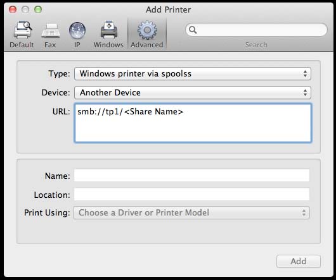This screenshot has width=336, height=280.
Task: Select the Default printer icon
Action: 22,30
